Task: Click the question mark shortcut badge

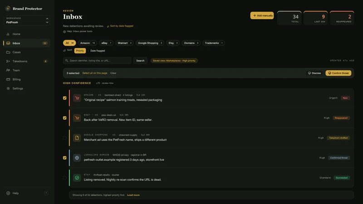Action: click(46, 193)
